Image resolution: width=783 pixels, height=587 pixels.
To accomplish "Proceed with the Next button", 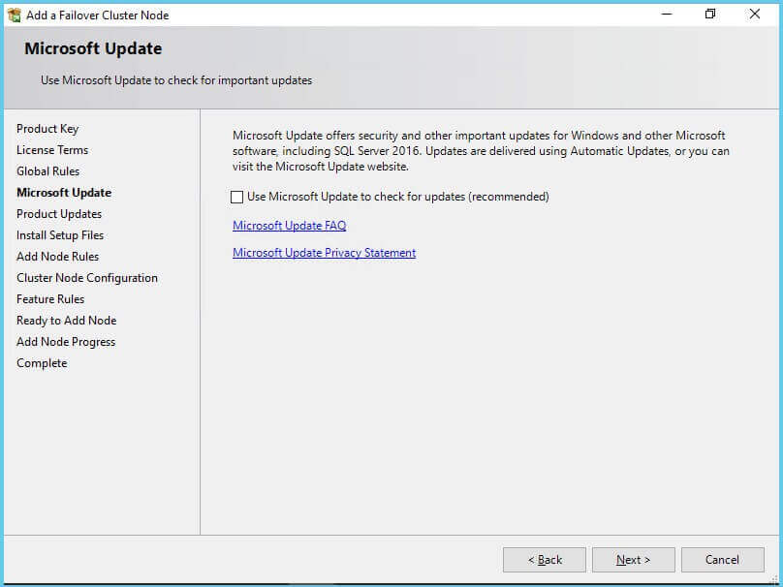I will point(633,560).
